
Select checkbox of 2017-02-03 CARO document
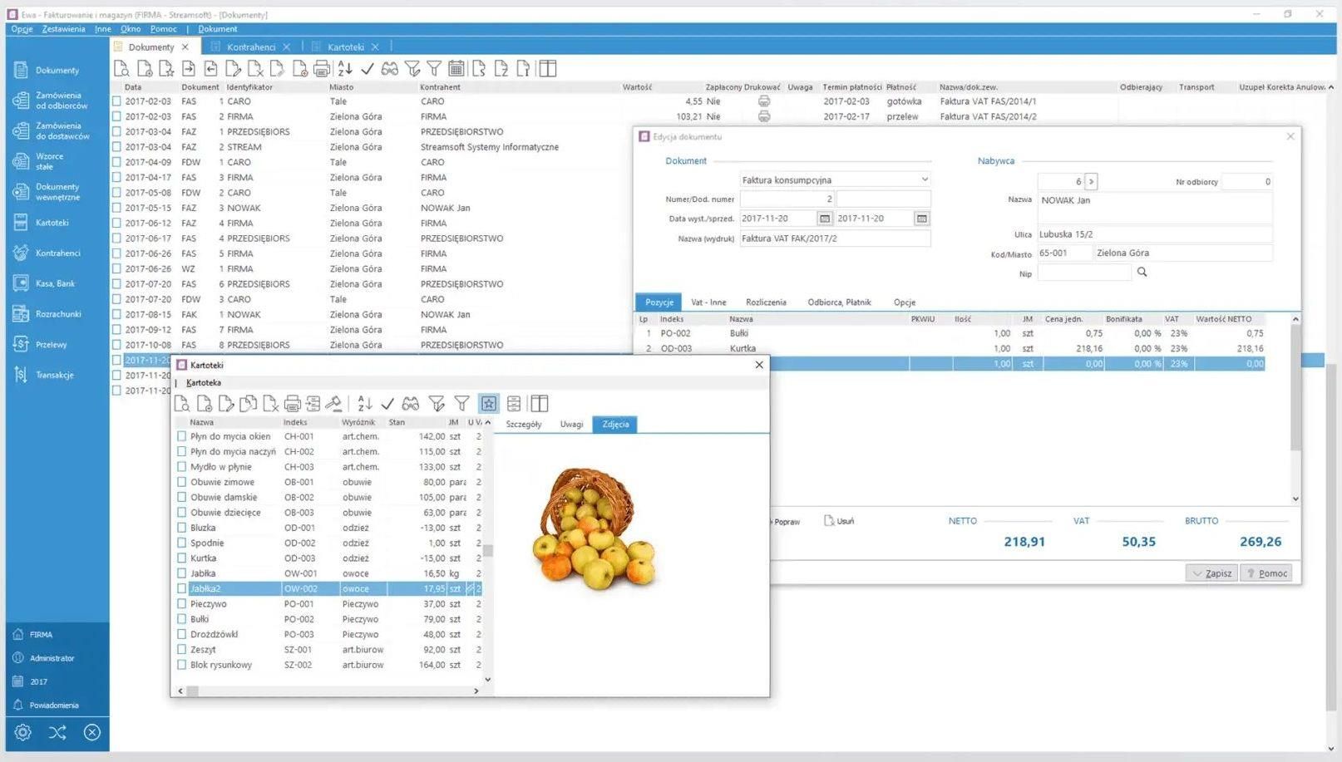point(117,101)
